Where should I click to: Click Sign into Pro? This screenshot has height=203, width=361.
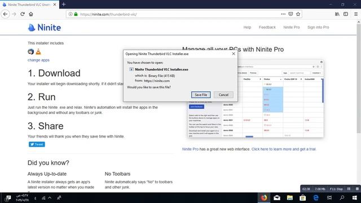coord(318,27)
